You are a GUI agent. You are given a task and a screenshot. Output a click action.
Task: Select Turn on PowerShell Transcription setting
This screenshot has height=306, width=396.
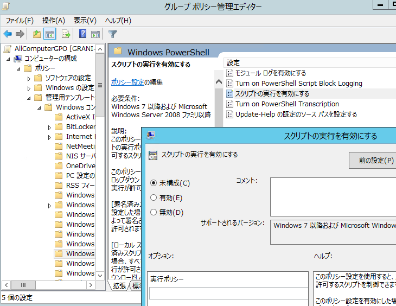tap(287, 104)
